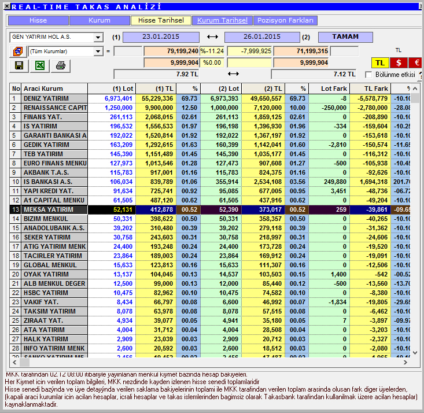The image size is (424, 413).
Task: Click the save floppy disk icon
Action: [x=19, y=66]
